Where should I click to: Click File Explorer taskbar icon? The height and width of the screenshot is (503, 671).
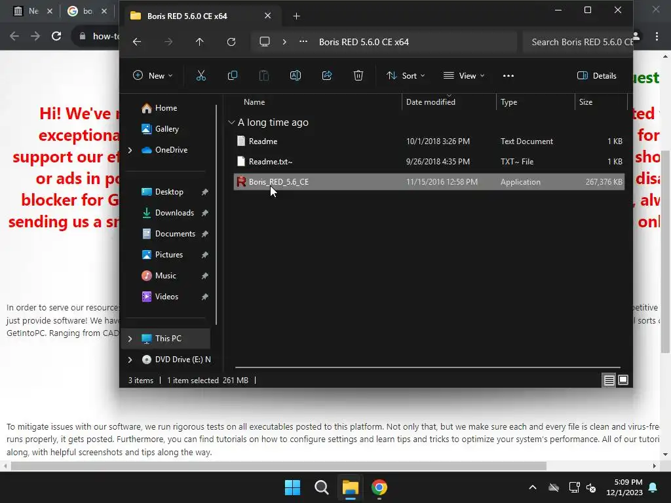350,487
